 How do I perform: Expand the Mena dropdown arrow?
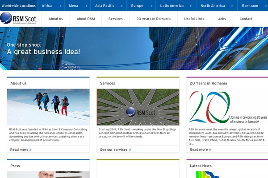pyautogui.click(x=87, y=6)
